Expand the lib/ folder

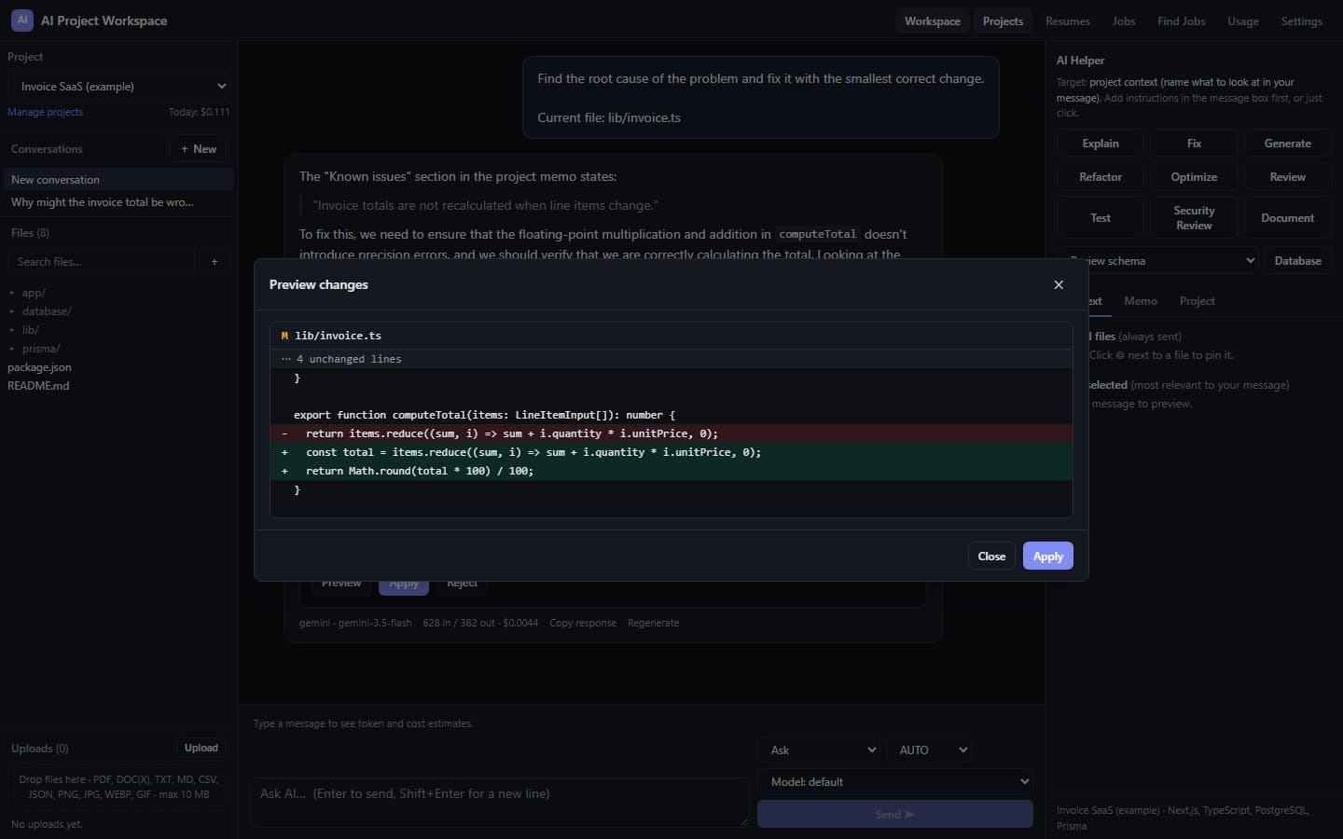(30, 330)
